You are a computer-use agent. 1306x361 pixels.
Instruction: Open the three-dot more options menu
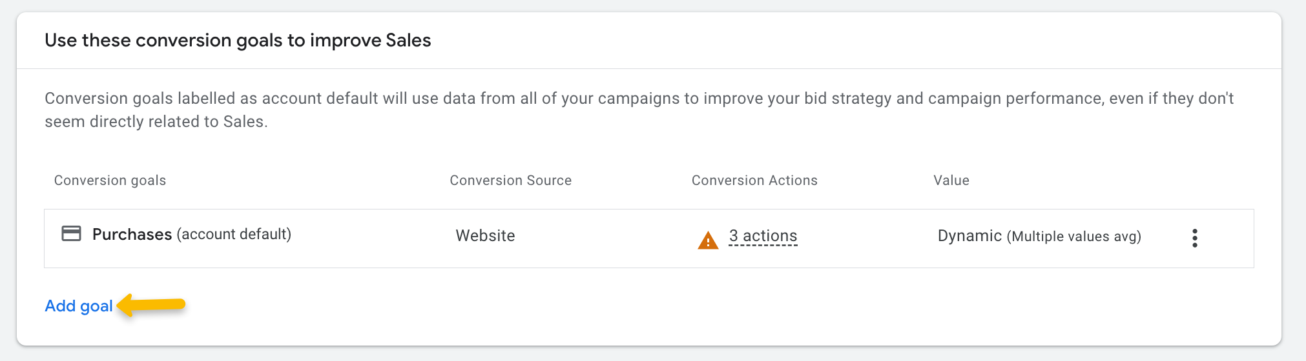1194,238
